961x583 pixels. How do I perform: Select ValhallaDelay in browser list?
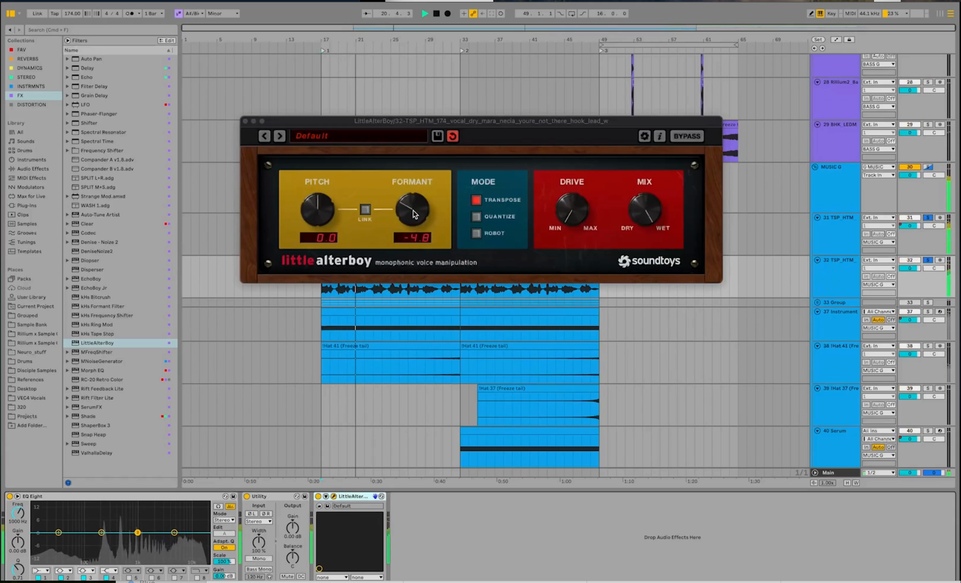click(120, 453)
